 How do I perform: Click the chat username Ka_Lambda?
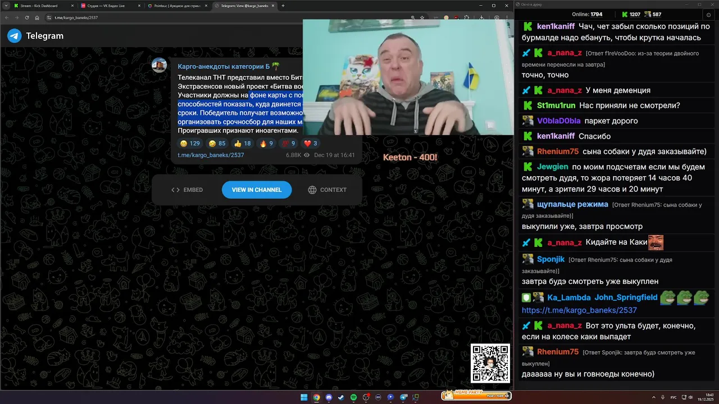(569, 297)
